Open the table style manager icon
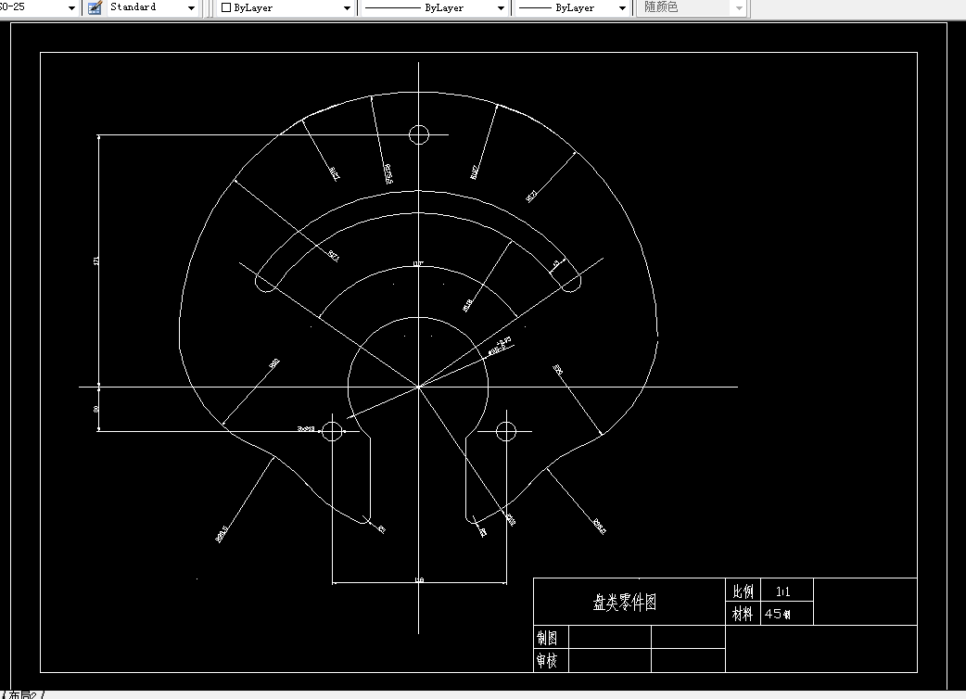This screenshot has height=699, width=966. [x=95, y=7]
